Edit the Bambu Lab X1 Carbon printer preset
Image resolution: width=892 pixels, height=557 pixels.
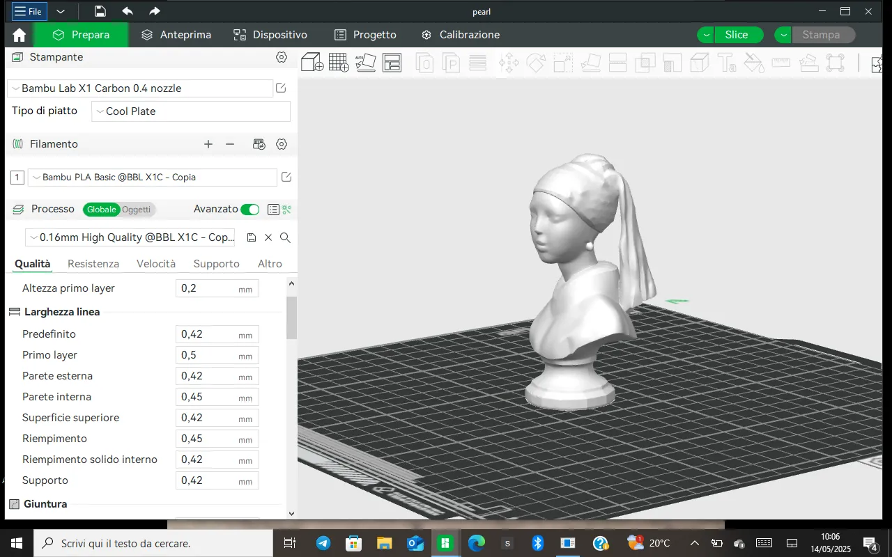click(x=281, y=88)
